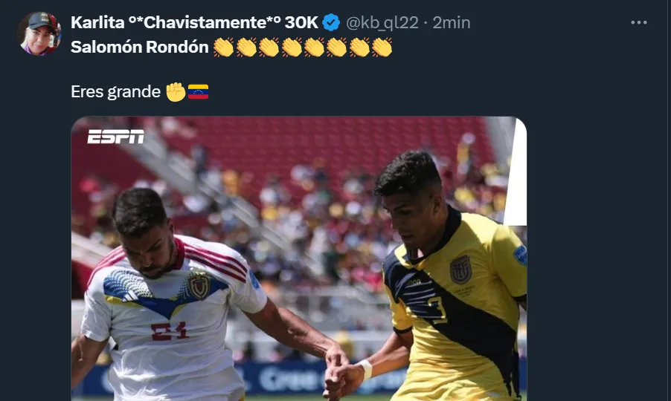Click the ESPN logo on the photo
Image resolution: width=671 pixels, height=401 pixels.
(115, 137)
